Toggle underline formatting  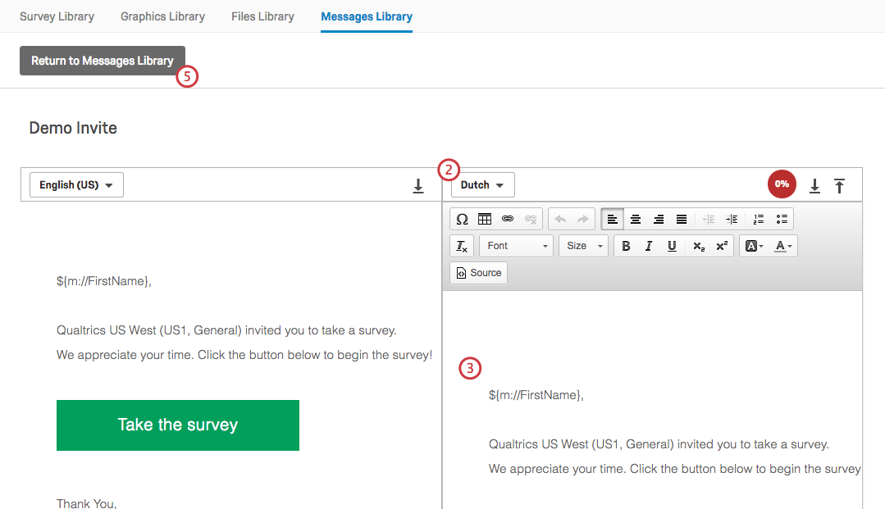(672, 245)
